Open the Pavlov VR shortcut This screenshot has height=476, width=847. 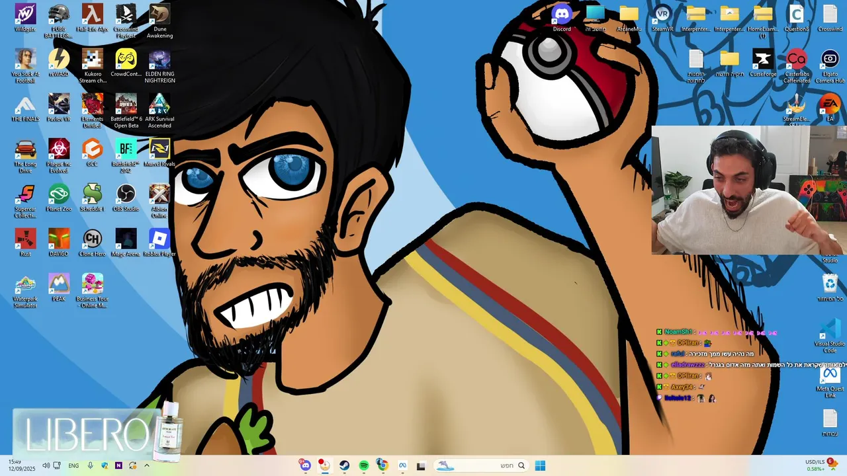pyautogui.click(x=59, y=108)
